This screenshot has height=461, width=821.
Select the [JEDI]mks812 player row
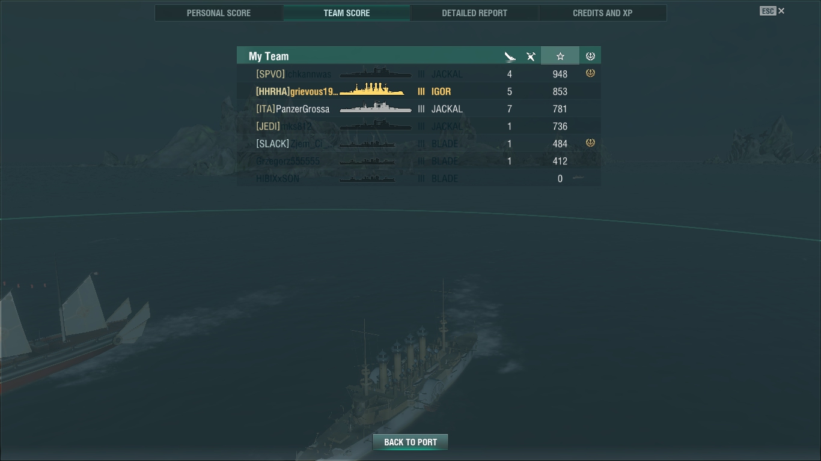419,126
